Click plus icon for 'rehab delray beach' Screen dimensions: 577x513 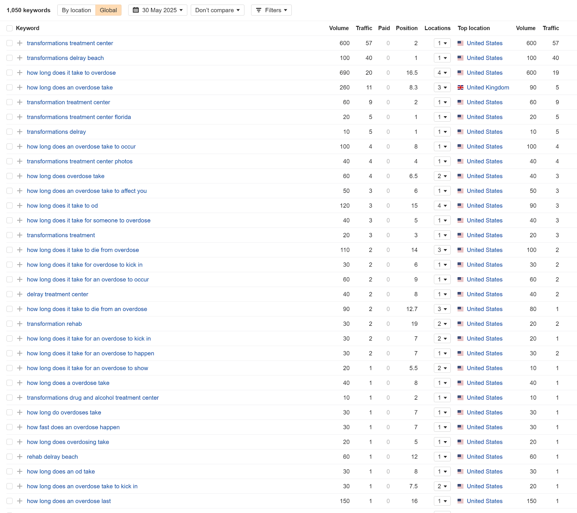point(20,457)
